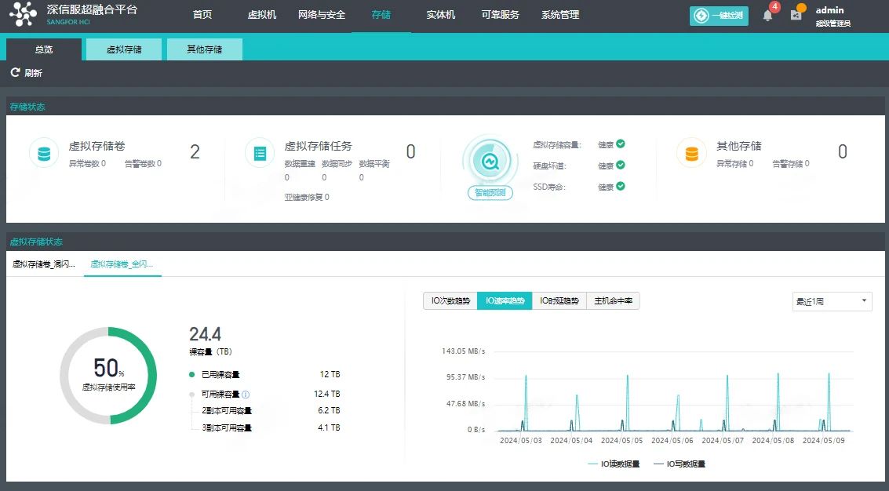Click the orange 其他存储 database icon
This screenshot has width=889, height=491.
coord(691,153)
